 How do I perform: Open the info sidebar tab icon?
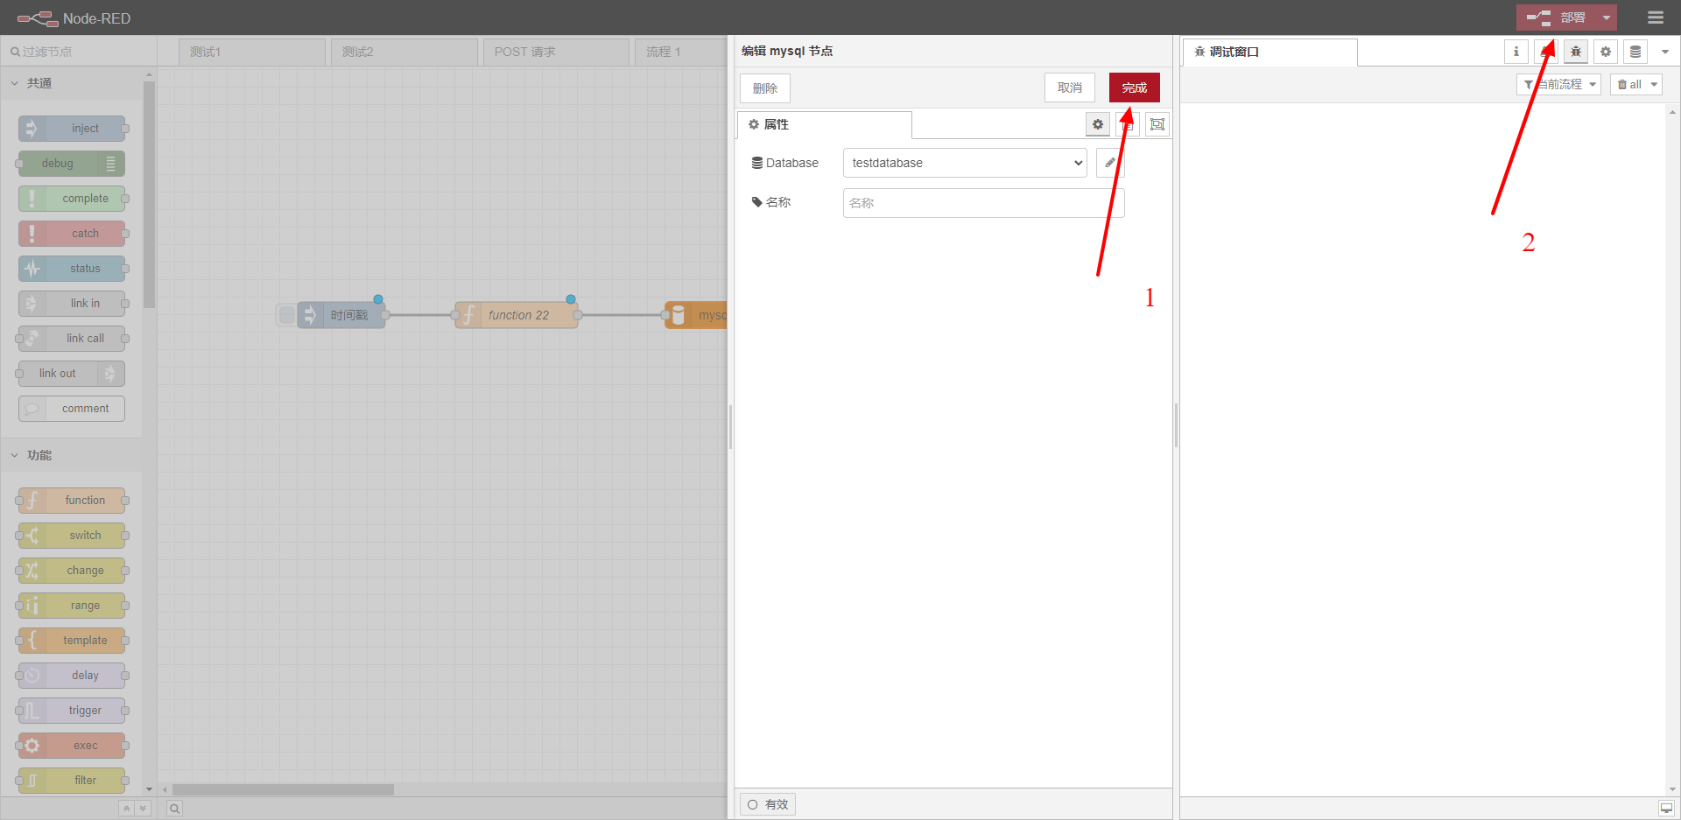point(1516,52)
